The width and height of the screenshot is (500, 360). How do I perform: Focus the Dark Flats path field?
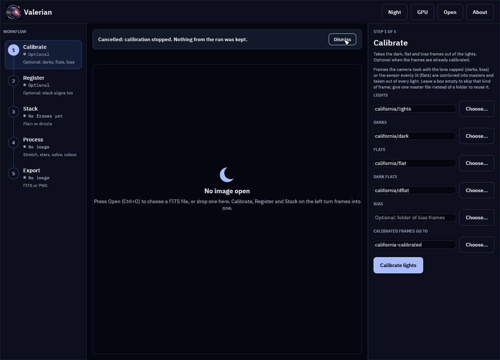[x=415, y=190]
